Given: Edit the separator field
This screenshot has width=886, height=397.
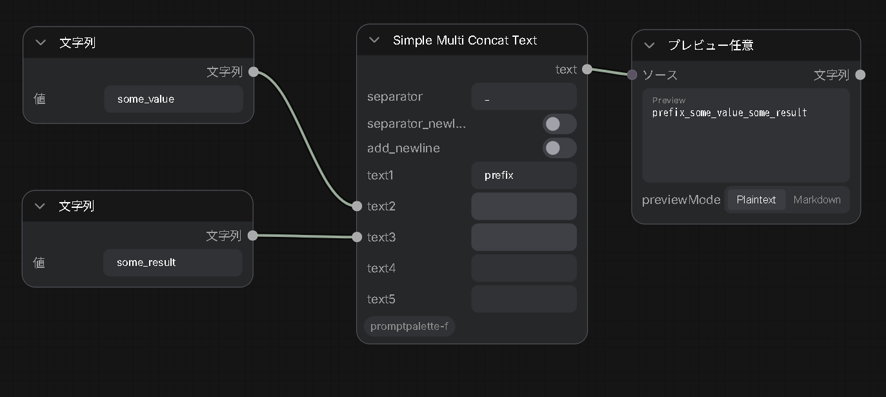Looking at the screenshot, I should click(524, 97).
